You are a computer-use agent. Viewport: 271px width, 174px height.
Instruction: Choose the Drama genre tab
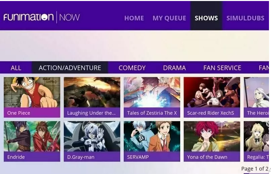pyautogui.click(x=175, y=68)
